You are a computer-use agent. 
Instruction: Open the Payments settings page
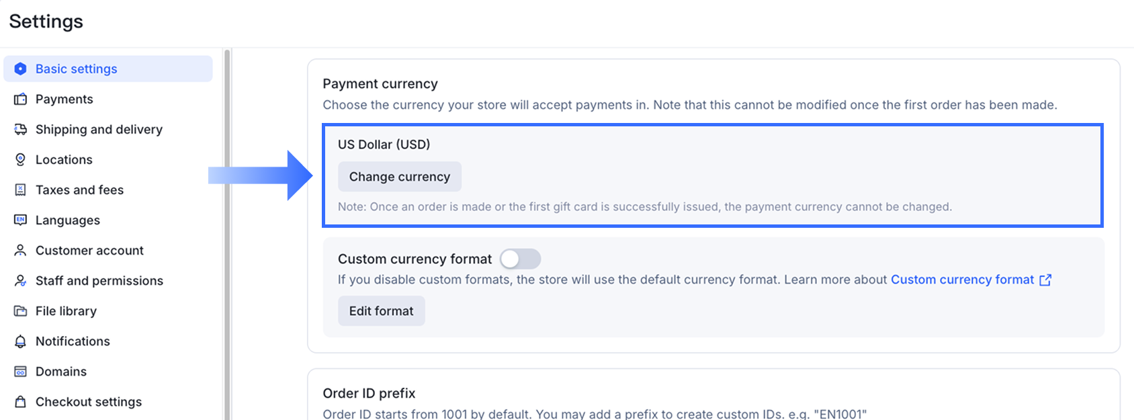(x=64, y=99)
